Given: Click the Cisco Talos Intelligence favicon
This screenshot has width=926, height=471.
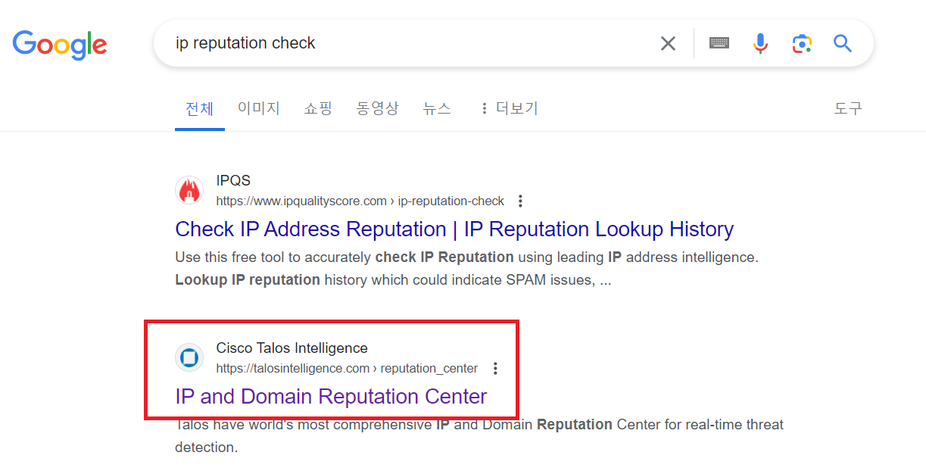Looking at the screenshot, I should tap(189, 357).
